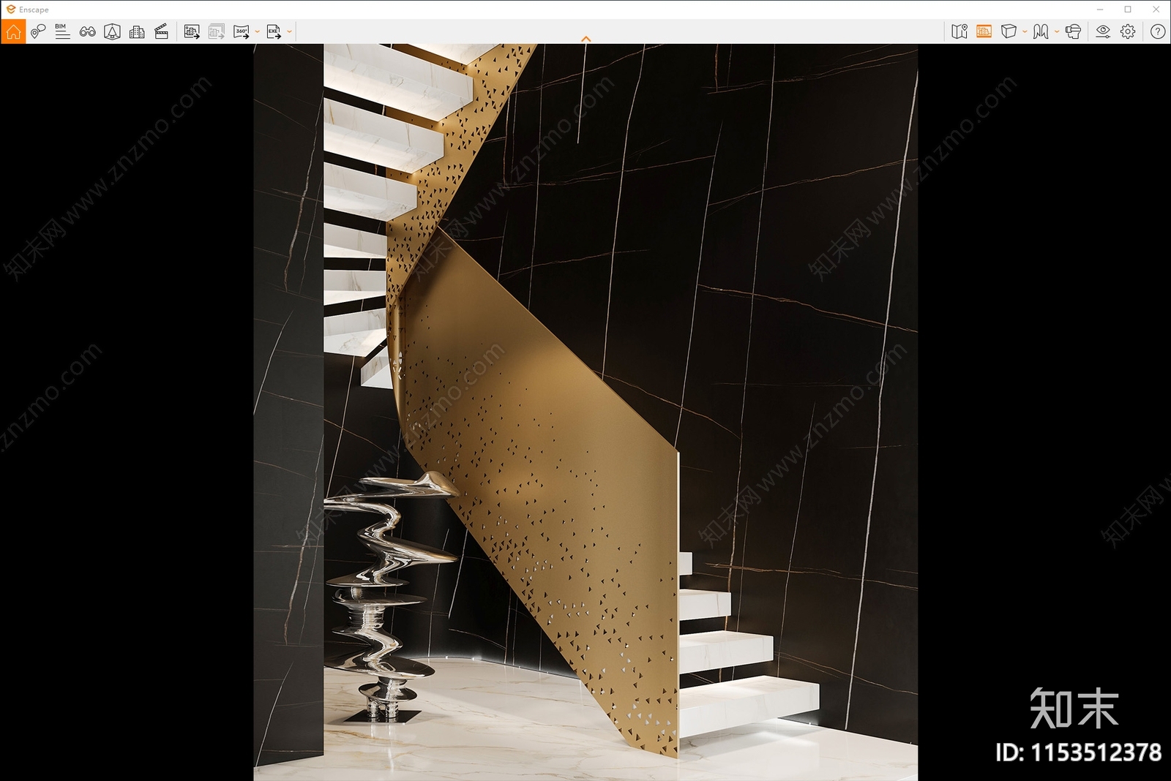
Task: Expand the wings navigation mode dropdown
Action: [x=1057, y=31]
